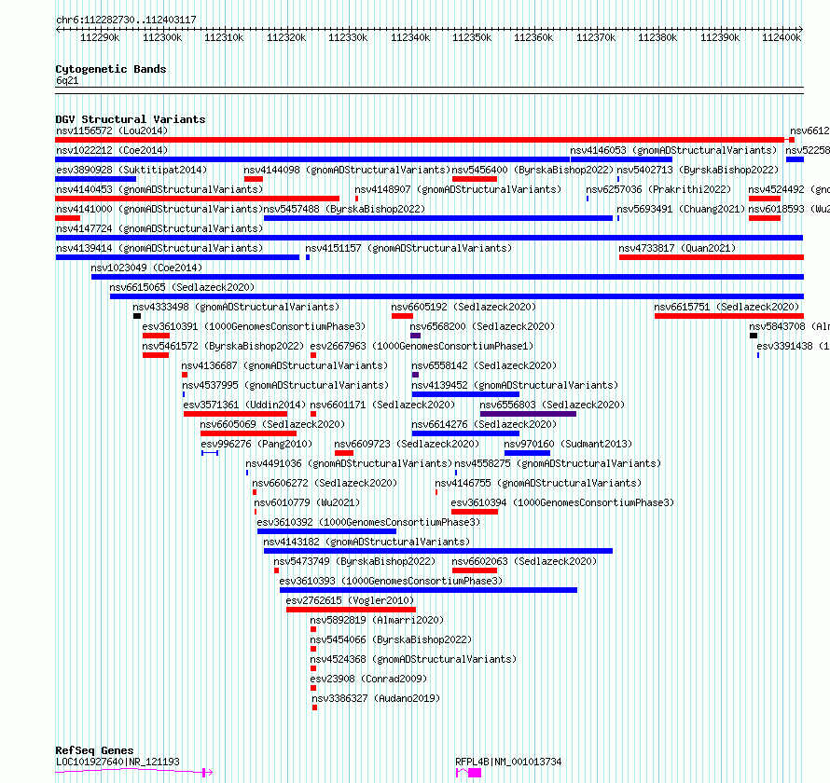Click nsv6602063 (Sedlazeck2020) label

click(x=524, y=561)
